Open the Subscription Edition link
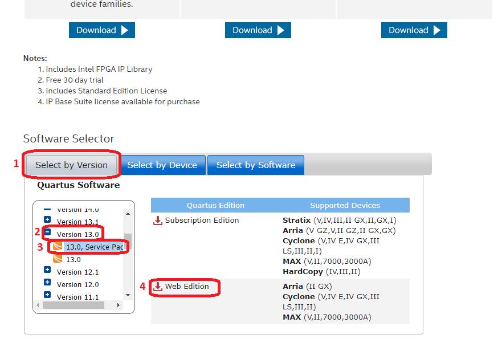502x343 pixels. click(x=202, y=220)
